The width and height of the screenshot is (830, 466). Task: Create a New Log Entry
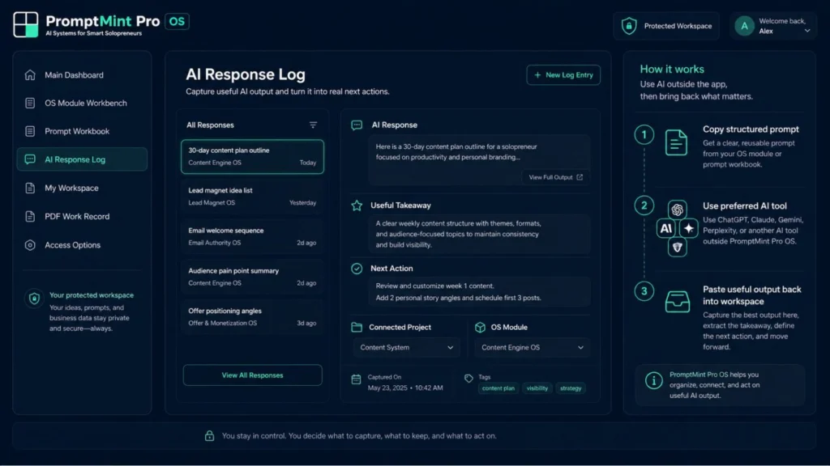tap(563, 75)
